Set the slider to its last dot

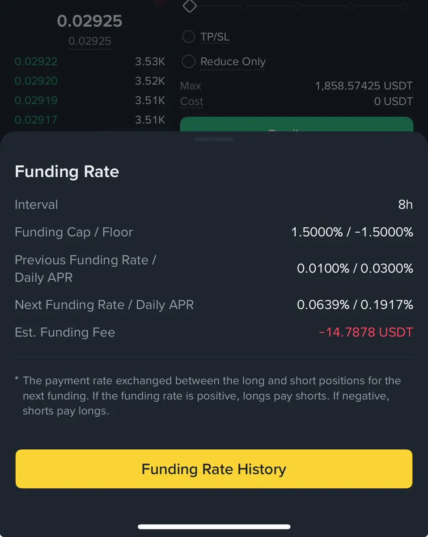[x=403, y=6]
